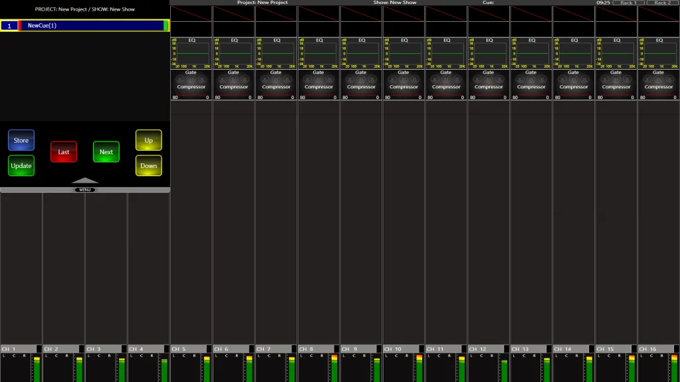
Task: Click the black color box beside CH 13
Action: 549,349
